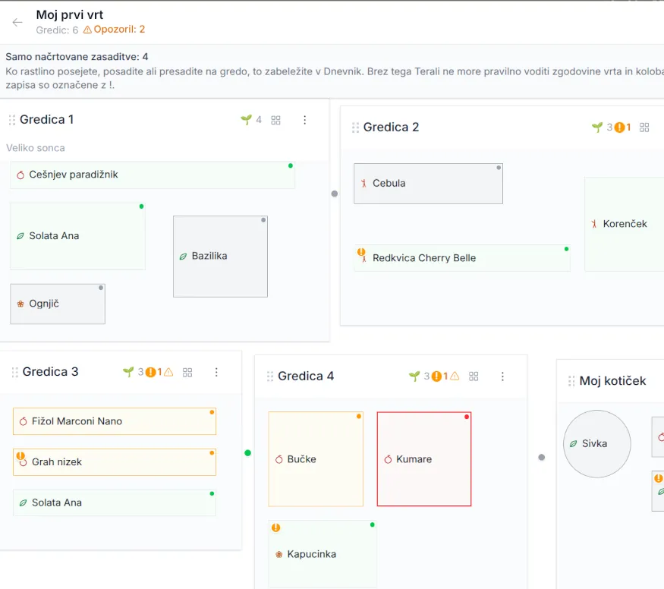This screenshot has width=664, height=589.
Task: Select the Redkvica Cherry Belle planting
Action: (x=462, y=258)
